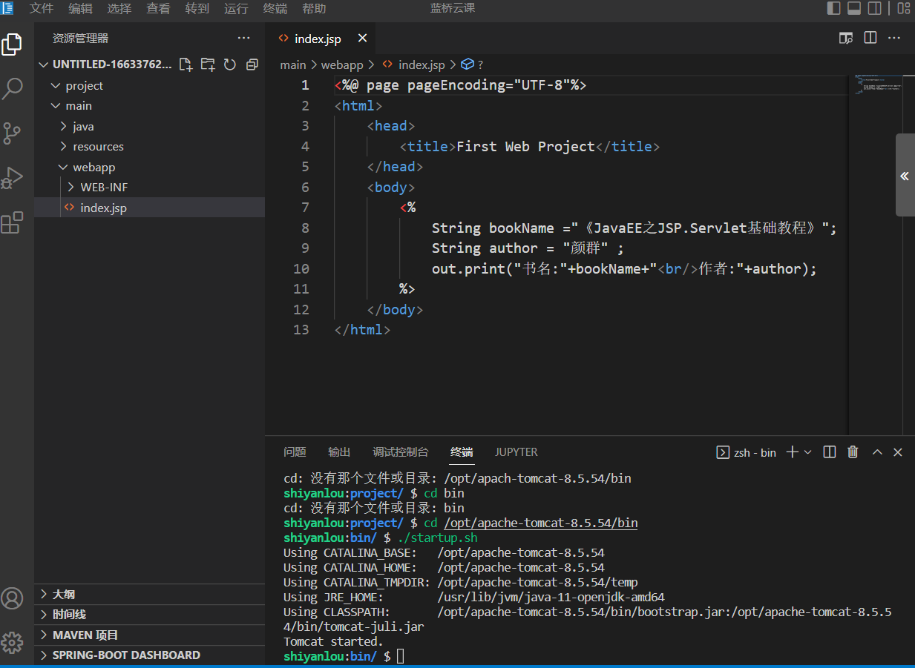Open the Extensions view
915x668 pixels.
(12, 222)
